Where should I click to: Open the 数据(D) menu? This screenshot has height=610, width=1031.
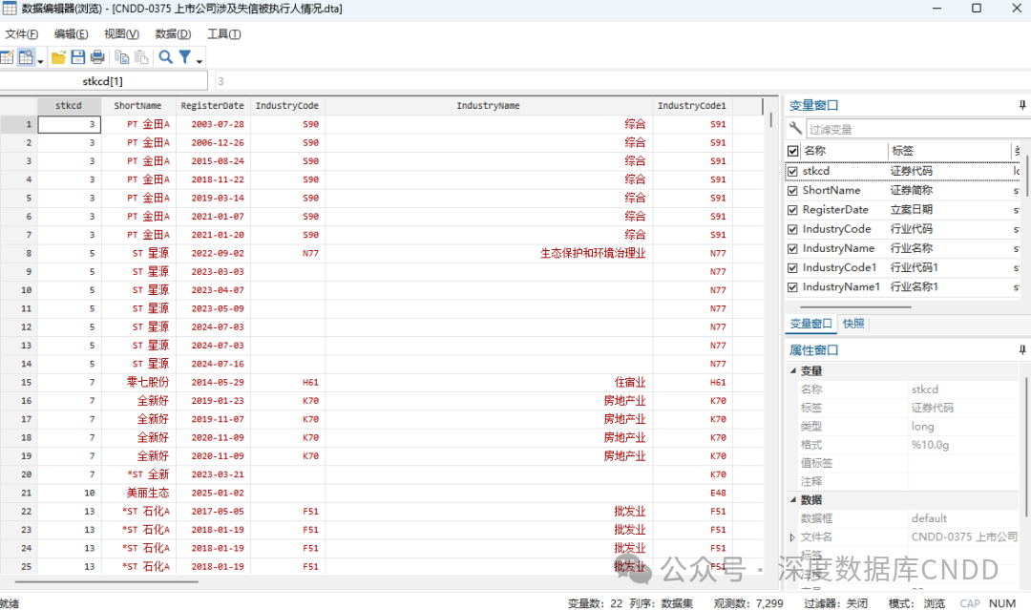coord(173,33)
